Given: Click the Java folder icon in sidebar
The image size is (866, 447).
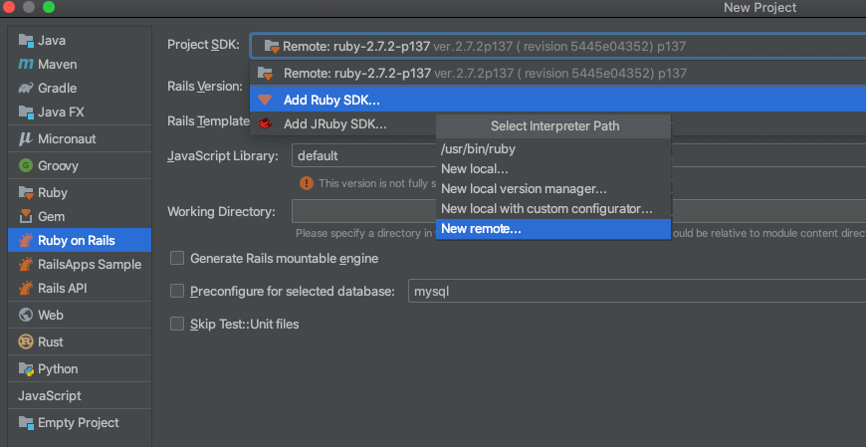Looking at the screenshot, I should tap(26, 41).
